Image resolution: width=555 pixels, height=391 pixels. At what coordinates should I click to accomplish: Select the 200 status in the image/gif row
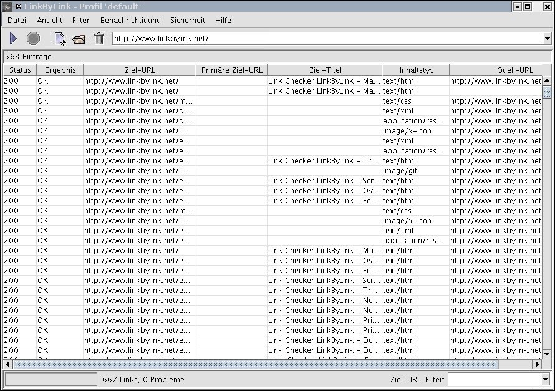[20, 170]
